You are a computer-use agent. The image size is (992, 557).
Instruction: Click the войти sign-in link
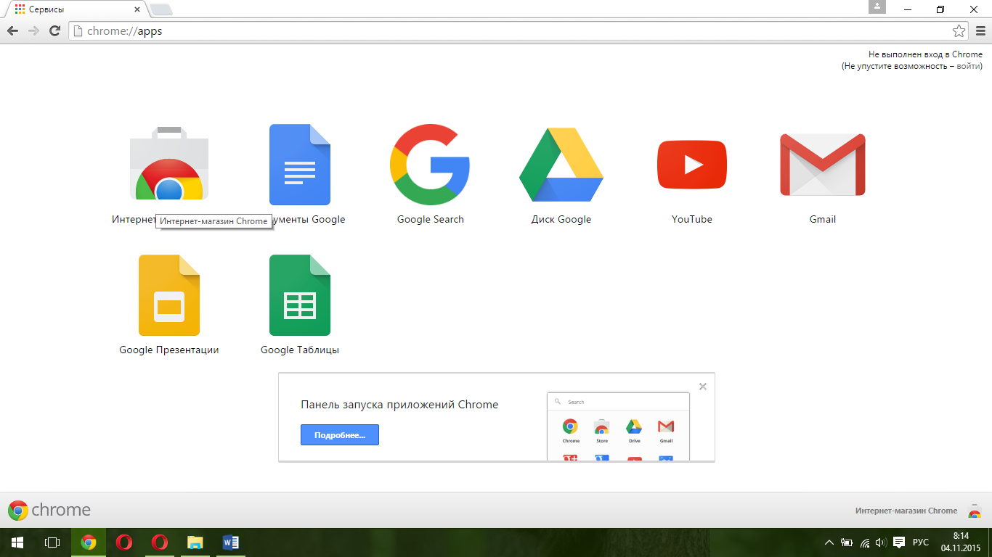[969, 66]
